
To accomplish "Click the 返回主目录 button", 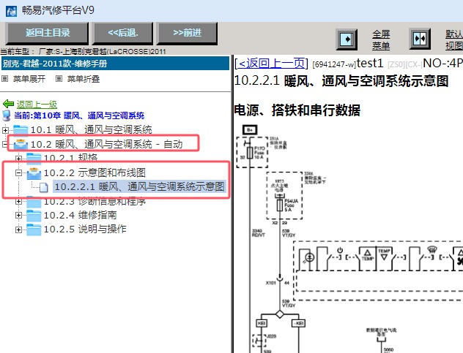I will click(x=47, y=33).
